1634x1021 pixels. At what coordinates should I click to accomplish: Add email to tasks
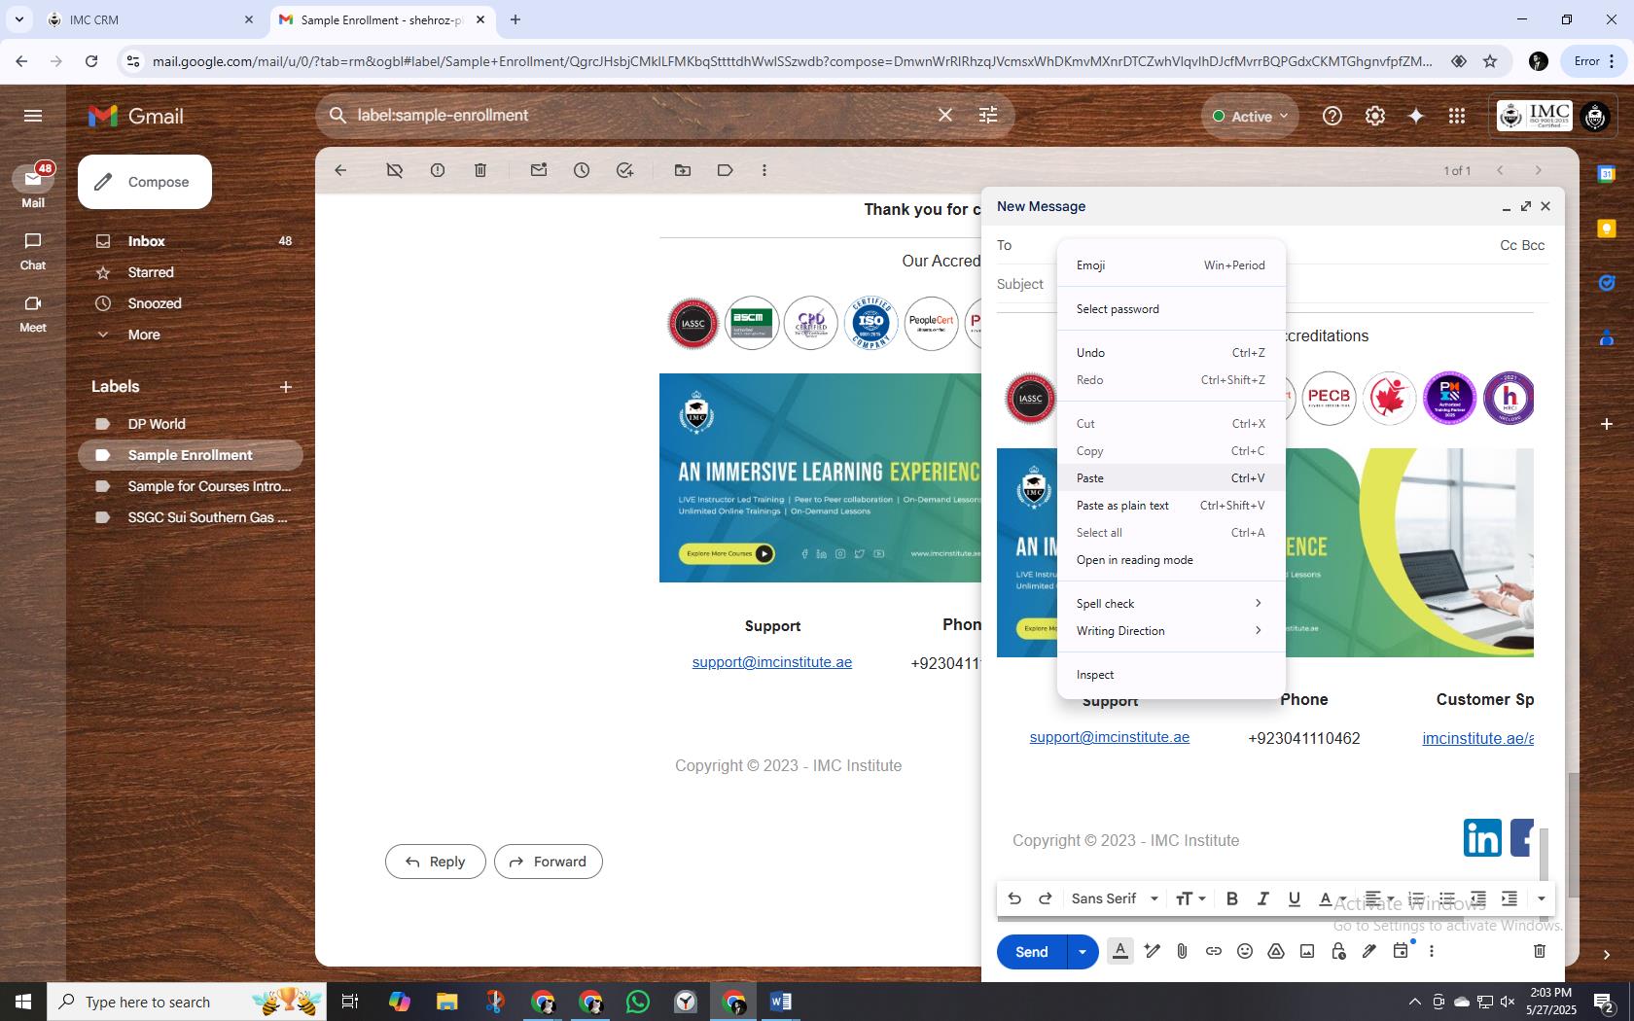click(624, 170)
